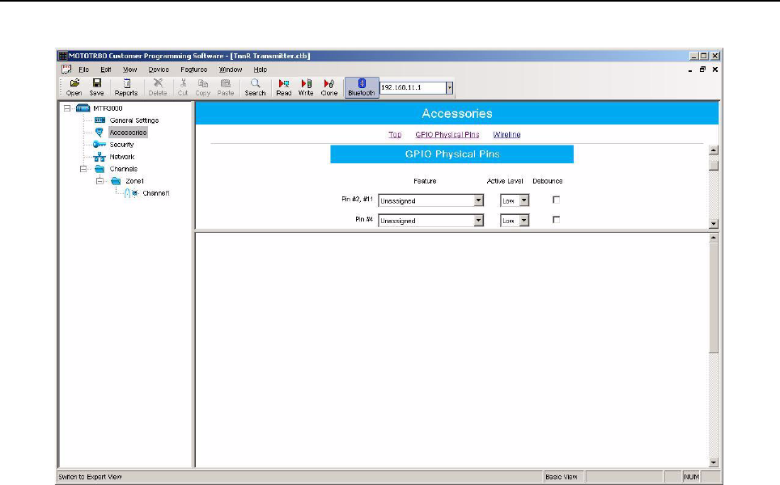This screenshot has width=780, height=485.
Task: Select Security in the tree
Action: (122, 145)
